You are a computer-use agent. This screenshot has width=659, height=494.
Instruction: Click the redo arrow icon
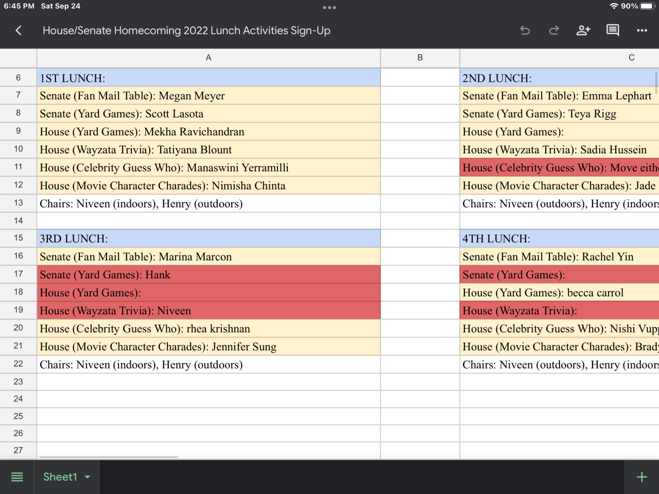554,30
